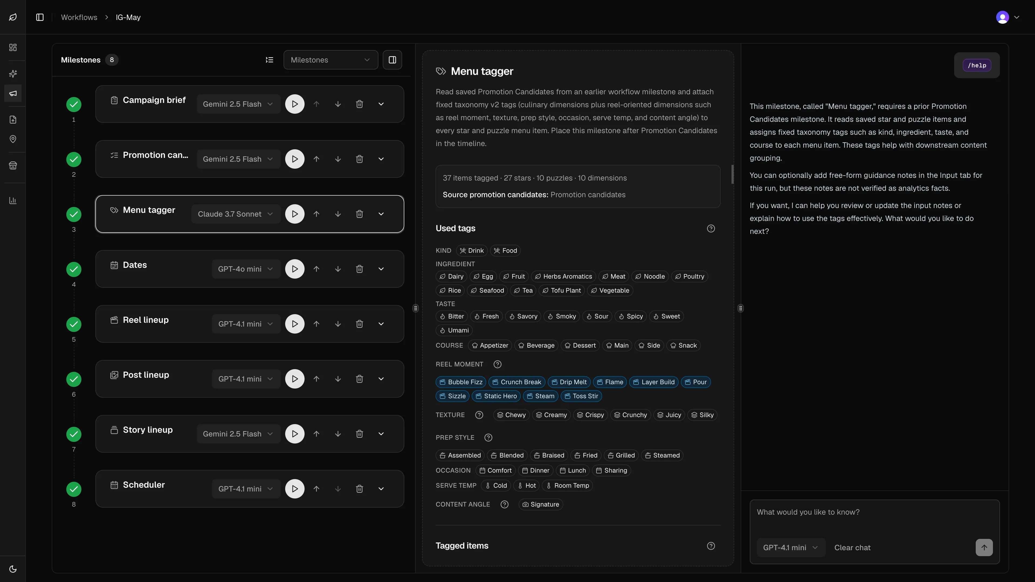This screenshot has height=582, width=1035.
Task: Move Dates milestone up
Action: [317, 269]
